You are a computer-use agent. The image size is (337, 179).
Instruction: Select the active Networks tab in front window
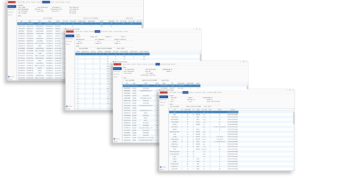coord(185,92)
